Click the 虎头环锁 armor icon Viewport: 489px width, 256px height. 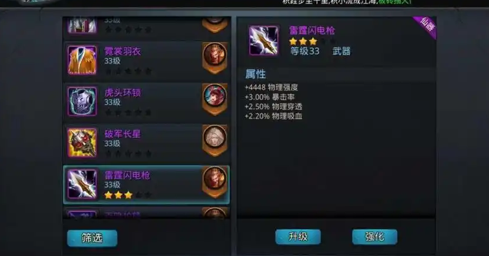[x=82, y=101]
